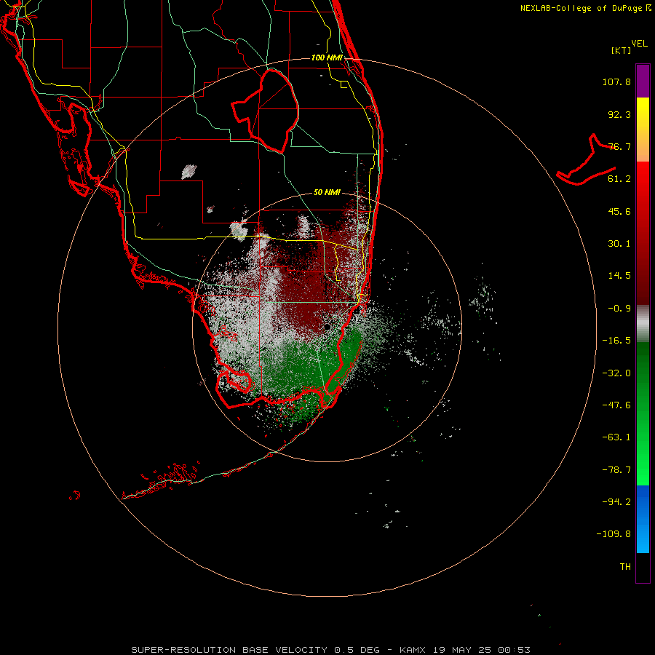Click the 100 NMI range ring label
Viewport: 655px width, 655px height.
[327, 57]
